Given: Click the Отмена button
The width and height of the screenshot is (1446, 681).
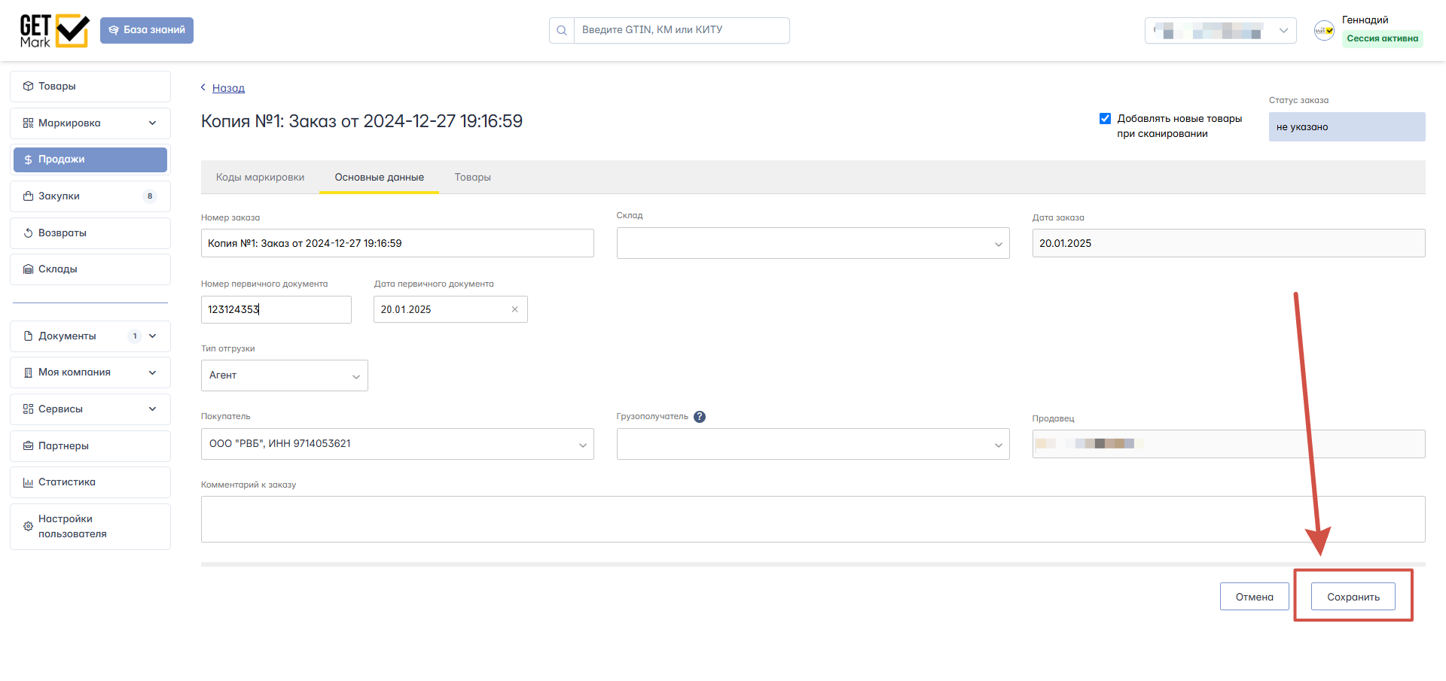Looking at the screenshot, I should 1255,597.
